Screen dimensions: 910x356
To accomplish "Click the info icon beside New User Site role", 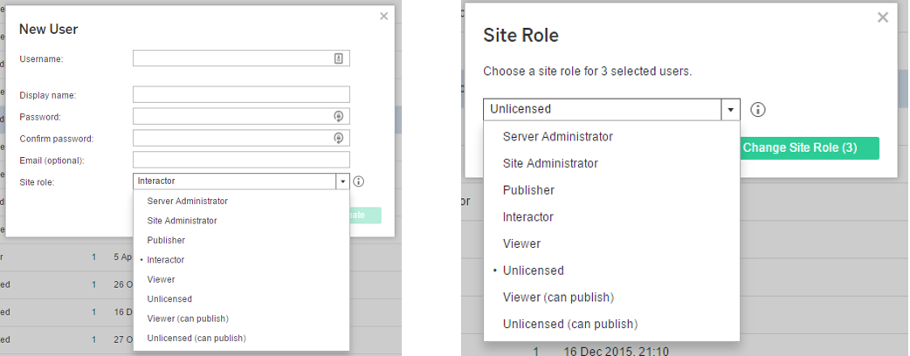I will click(359, 181).
